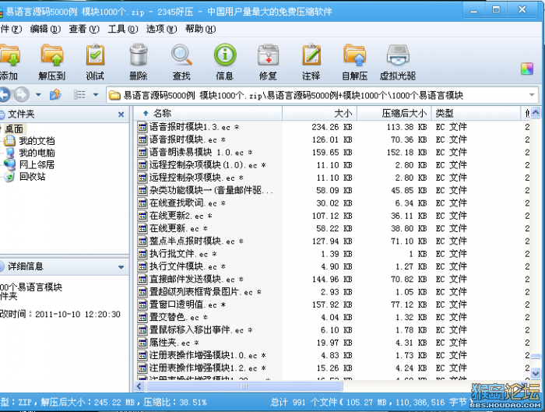Select file 注册表操作增强模块1.2.ec
This screenshot has height=412, width=545.
tap(208, 368)
